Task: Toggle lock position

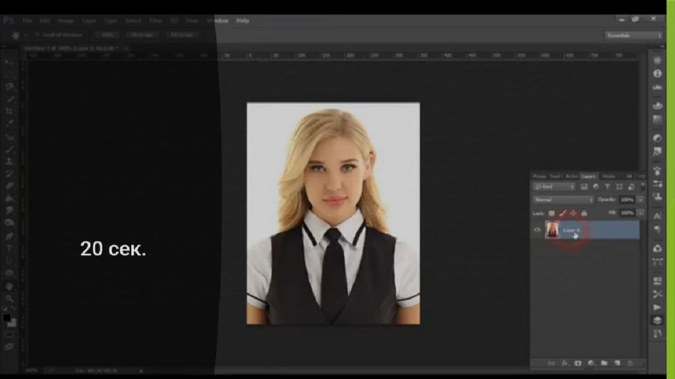Action: point(573,213)
